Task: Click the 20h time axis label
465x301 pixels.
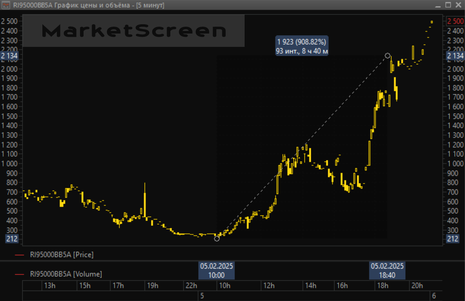Action: click(x=417, y=286)
